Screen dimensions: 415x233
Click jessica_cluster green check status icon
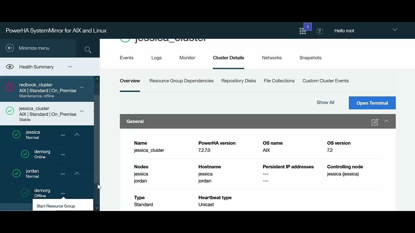pyautogui.click(x=10, y=111)
